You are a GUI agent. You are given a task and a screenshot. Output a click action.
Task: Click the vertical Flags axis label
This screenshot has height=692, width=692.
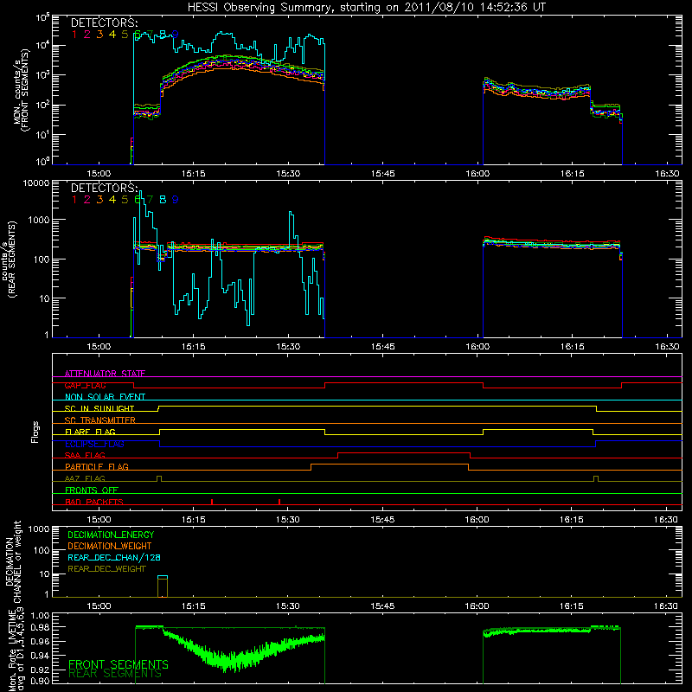(x=35, y=432)
